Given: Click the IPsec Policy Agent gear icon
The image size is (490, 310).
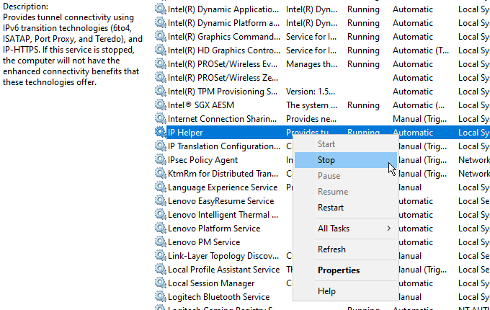Looking at the screenshot, I should (x=160, y=160).
